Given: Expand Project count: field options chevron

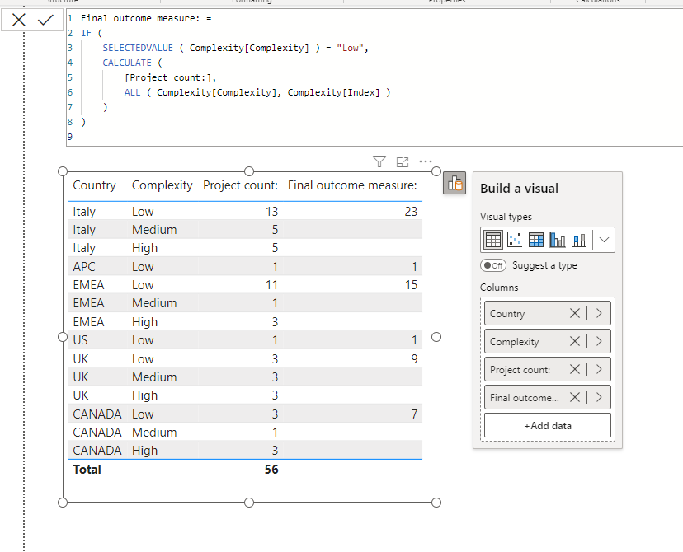Looking at the screenshot, I should click(x=599, y=369).
